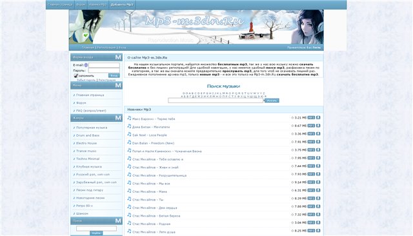The height and width of the screenshot is (236, 413).
Task: Open the Зарубежный рэп, хип-хоп genre
Action: click(96, 182)
